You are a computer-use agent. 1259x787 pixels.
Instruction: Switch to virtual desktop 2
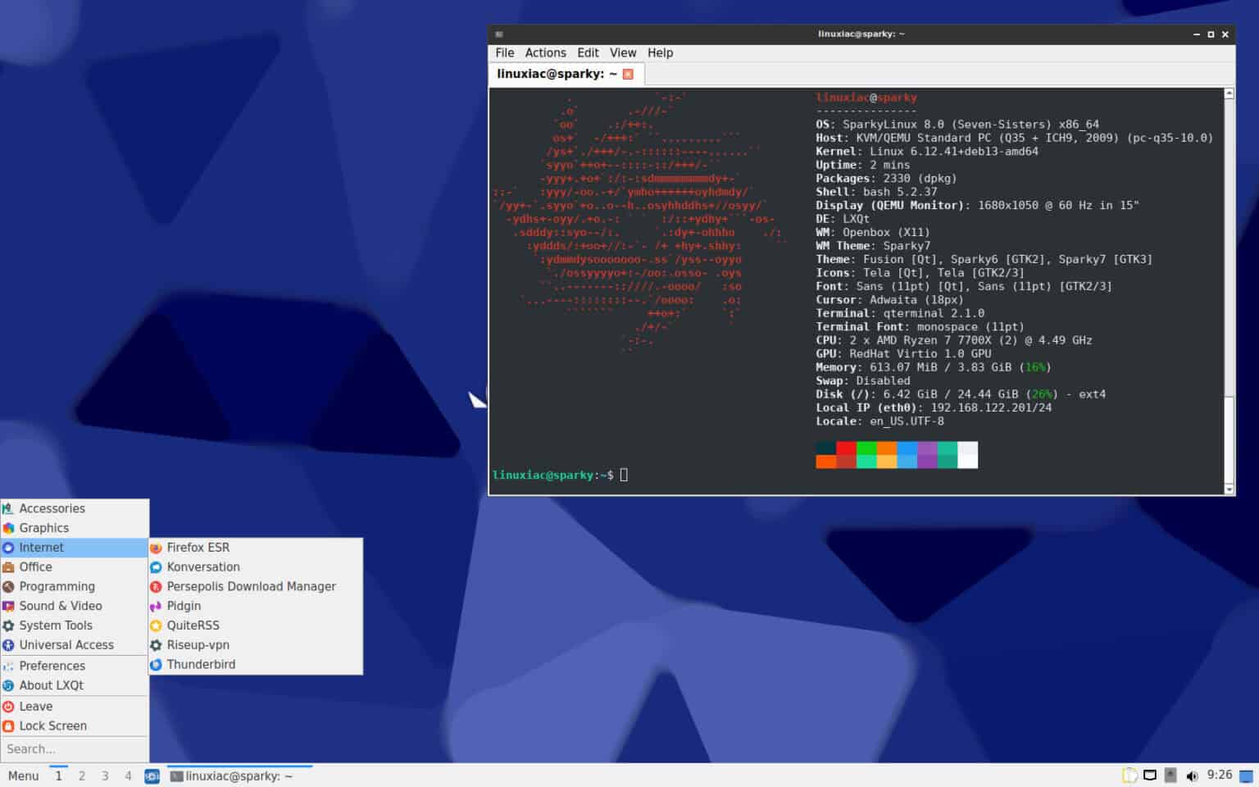click(81, 776)
